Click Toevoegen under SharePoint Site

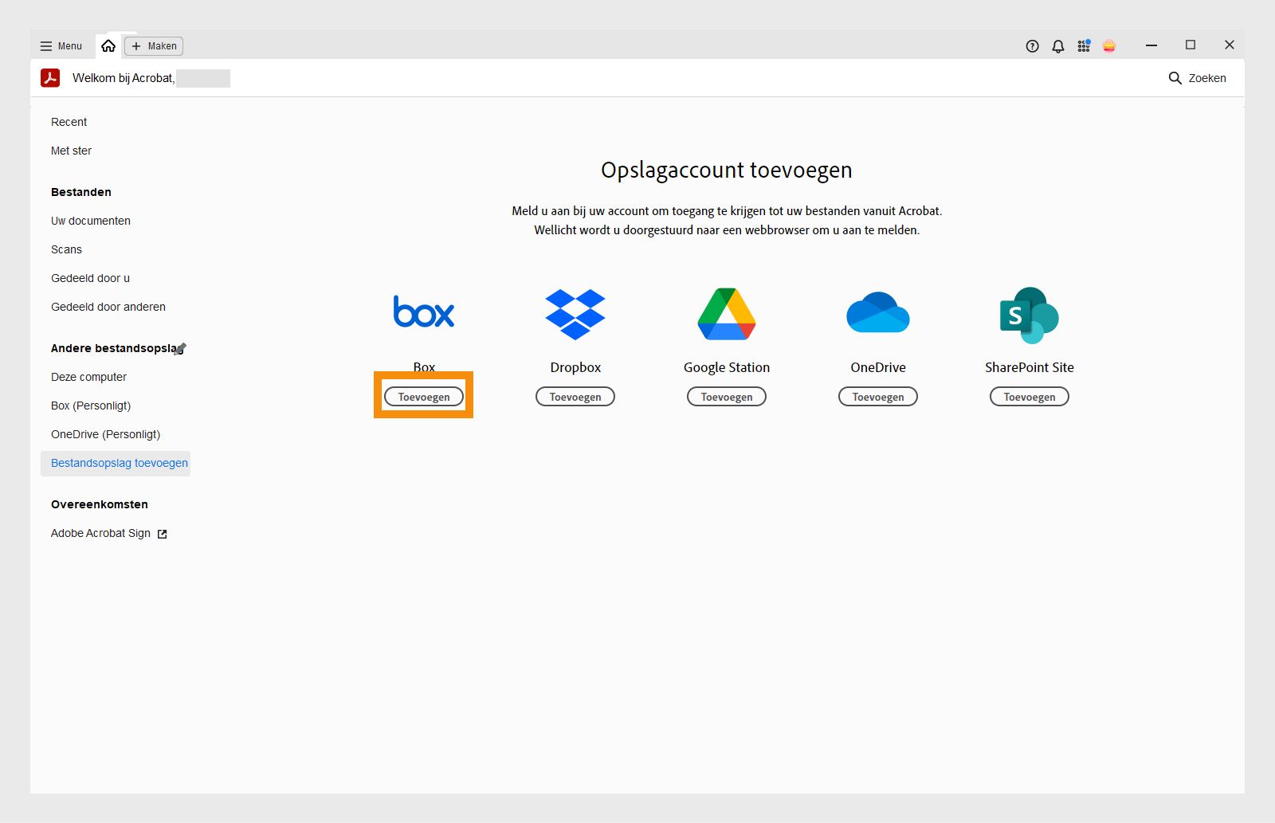[x=1029, y=396]
